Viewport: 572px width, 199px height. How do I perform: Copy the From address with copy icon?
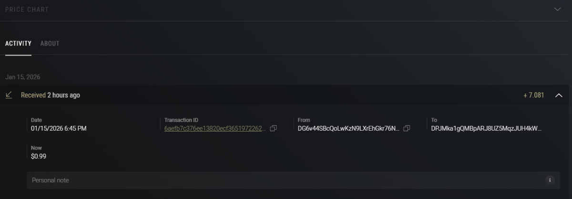click(x=407, y=129)
